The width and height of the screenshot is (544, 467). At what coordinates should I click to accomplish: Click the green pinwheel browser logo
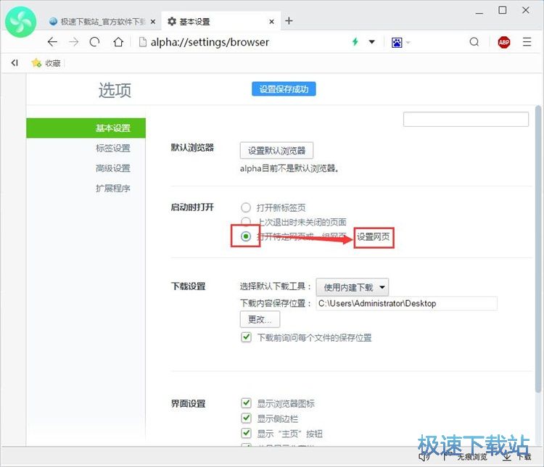[21, 22]
